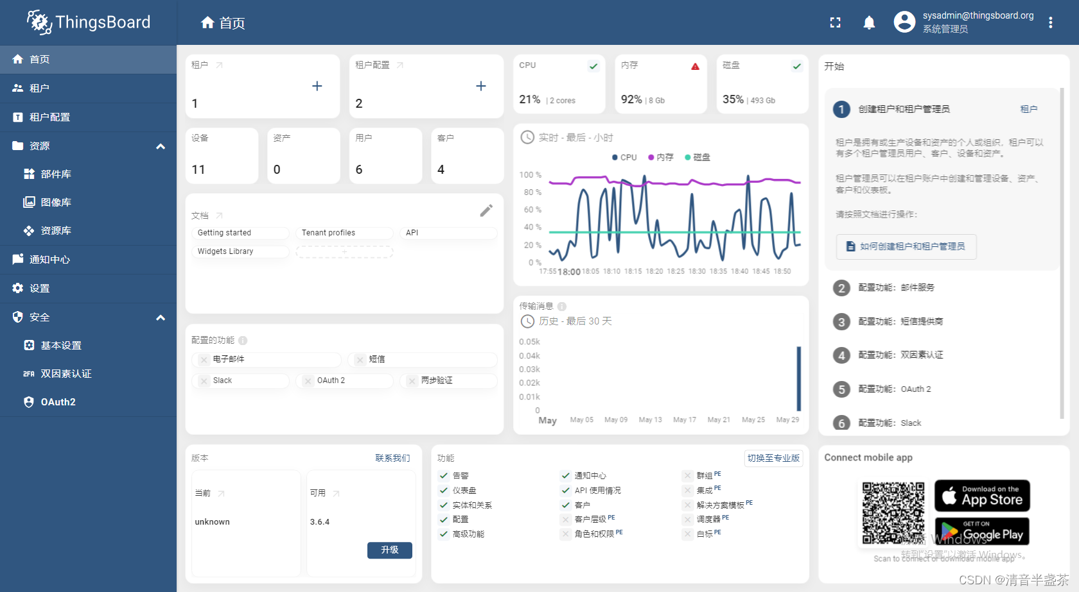
Task: Remove the 电子邮件 chip from configured features
Action: tap(202, 359)
